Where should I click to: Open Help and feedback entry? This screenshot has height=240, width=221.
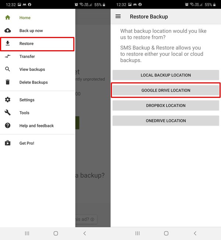tap(38, 126)
